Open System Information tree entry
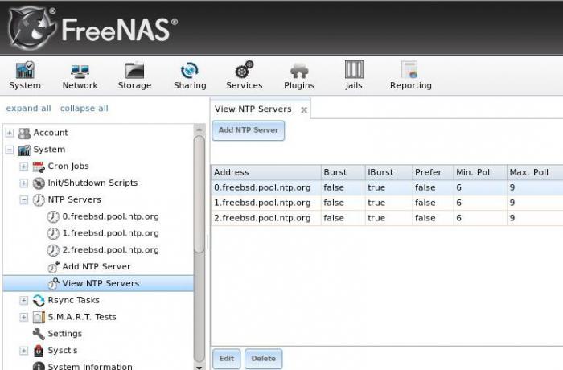The height and width of the screenshot is (370, 563). pos(90,366)
